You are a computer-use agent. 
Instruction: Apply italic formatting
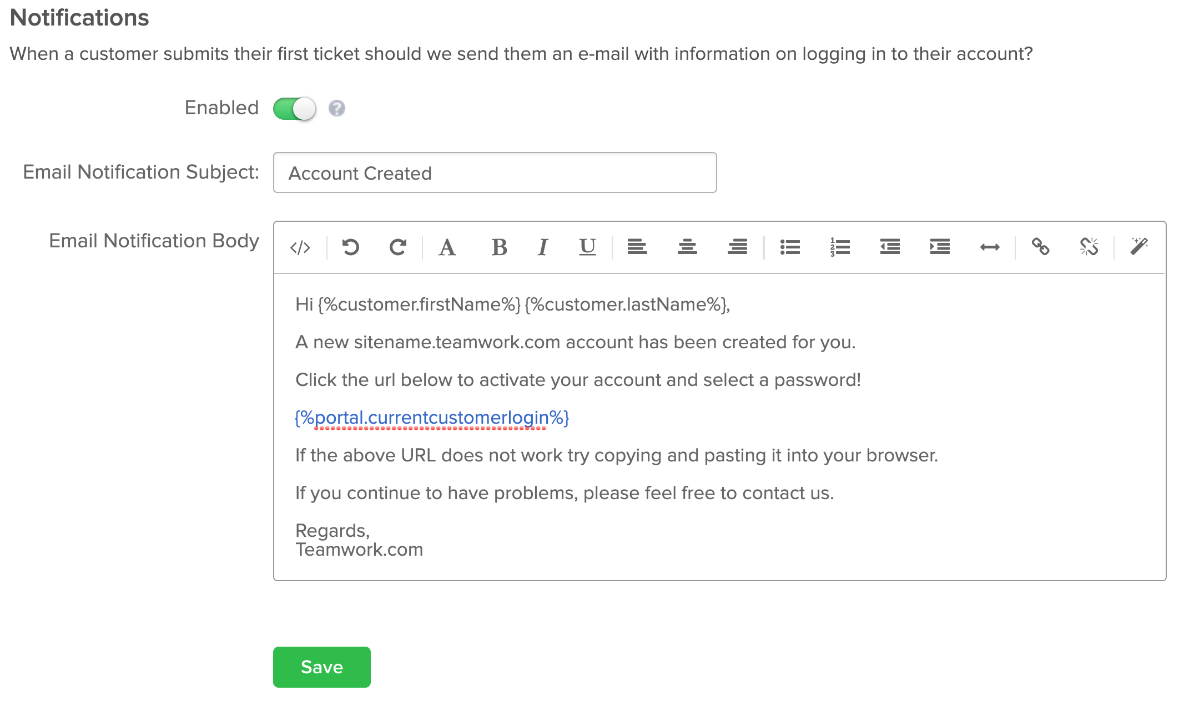(x=543, y=247)
